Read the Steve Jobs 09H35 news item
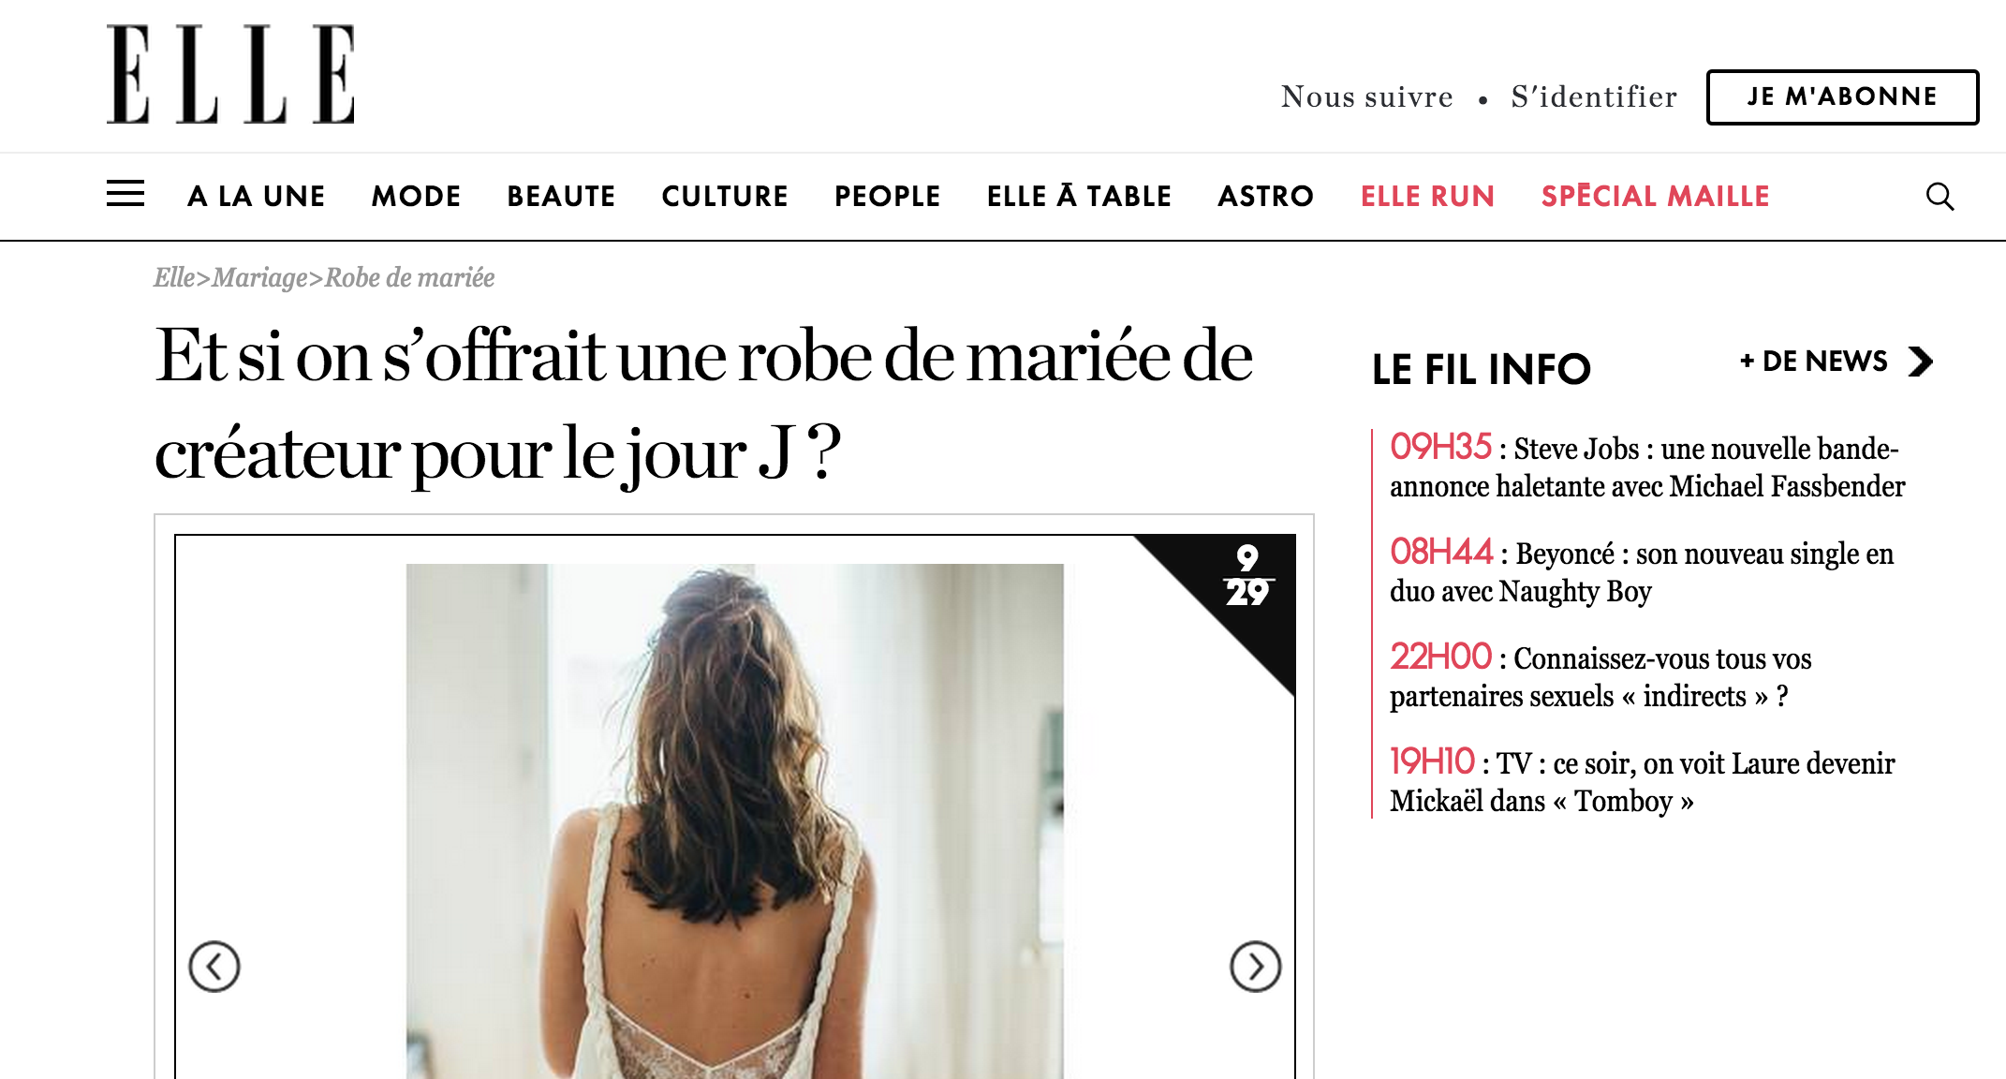This screenshot has height=1079, width=2006. point(1647,466)
